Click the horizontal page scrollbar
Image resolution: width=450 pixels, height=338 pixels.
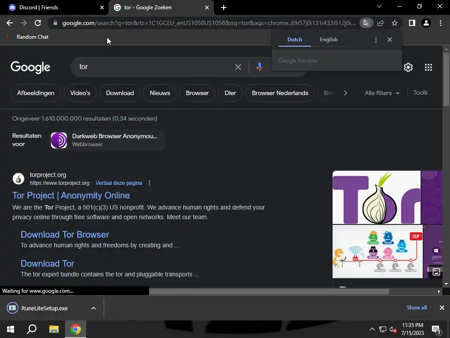pos(269,291)
